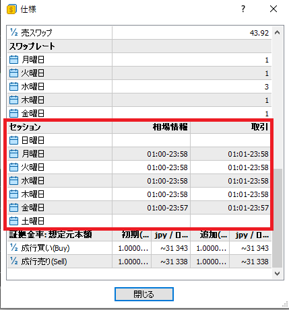Click the ½ icon beside 売スワップ
Image resolution: width=289 pixels, height=310 pixels.
[x=13, y=32]
